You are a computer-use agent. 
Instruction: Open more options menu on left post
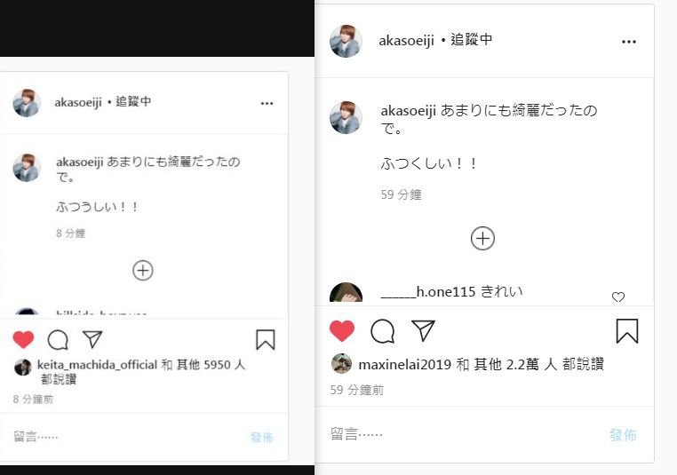(x=267, y=103)
